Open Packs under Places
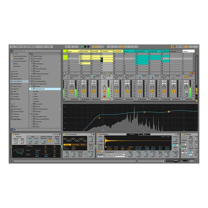Image resolution: width=208 pixels, height=208 pixels. click(x=15, y=107)
